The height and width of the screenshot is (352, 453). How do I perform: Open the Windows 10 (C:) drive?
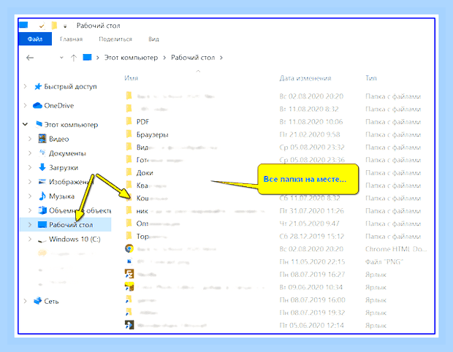click(x=75, y=239)
